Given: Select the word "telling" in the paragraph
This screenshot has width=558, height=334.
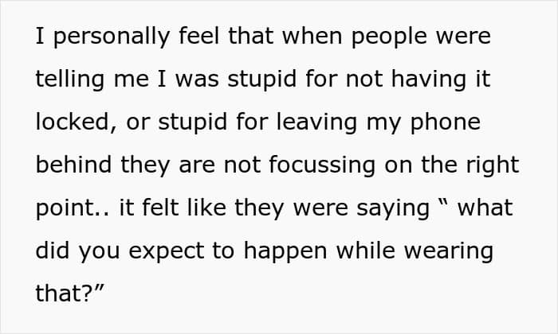Looking at the screenshot, I should point(70,80).
